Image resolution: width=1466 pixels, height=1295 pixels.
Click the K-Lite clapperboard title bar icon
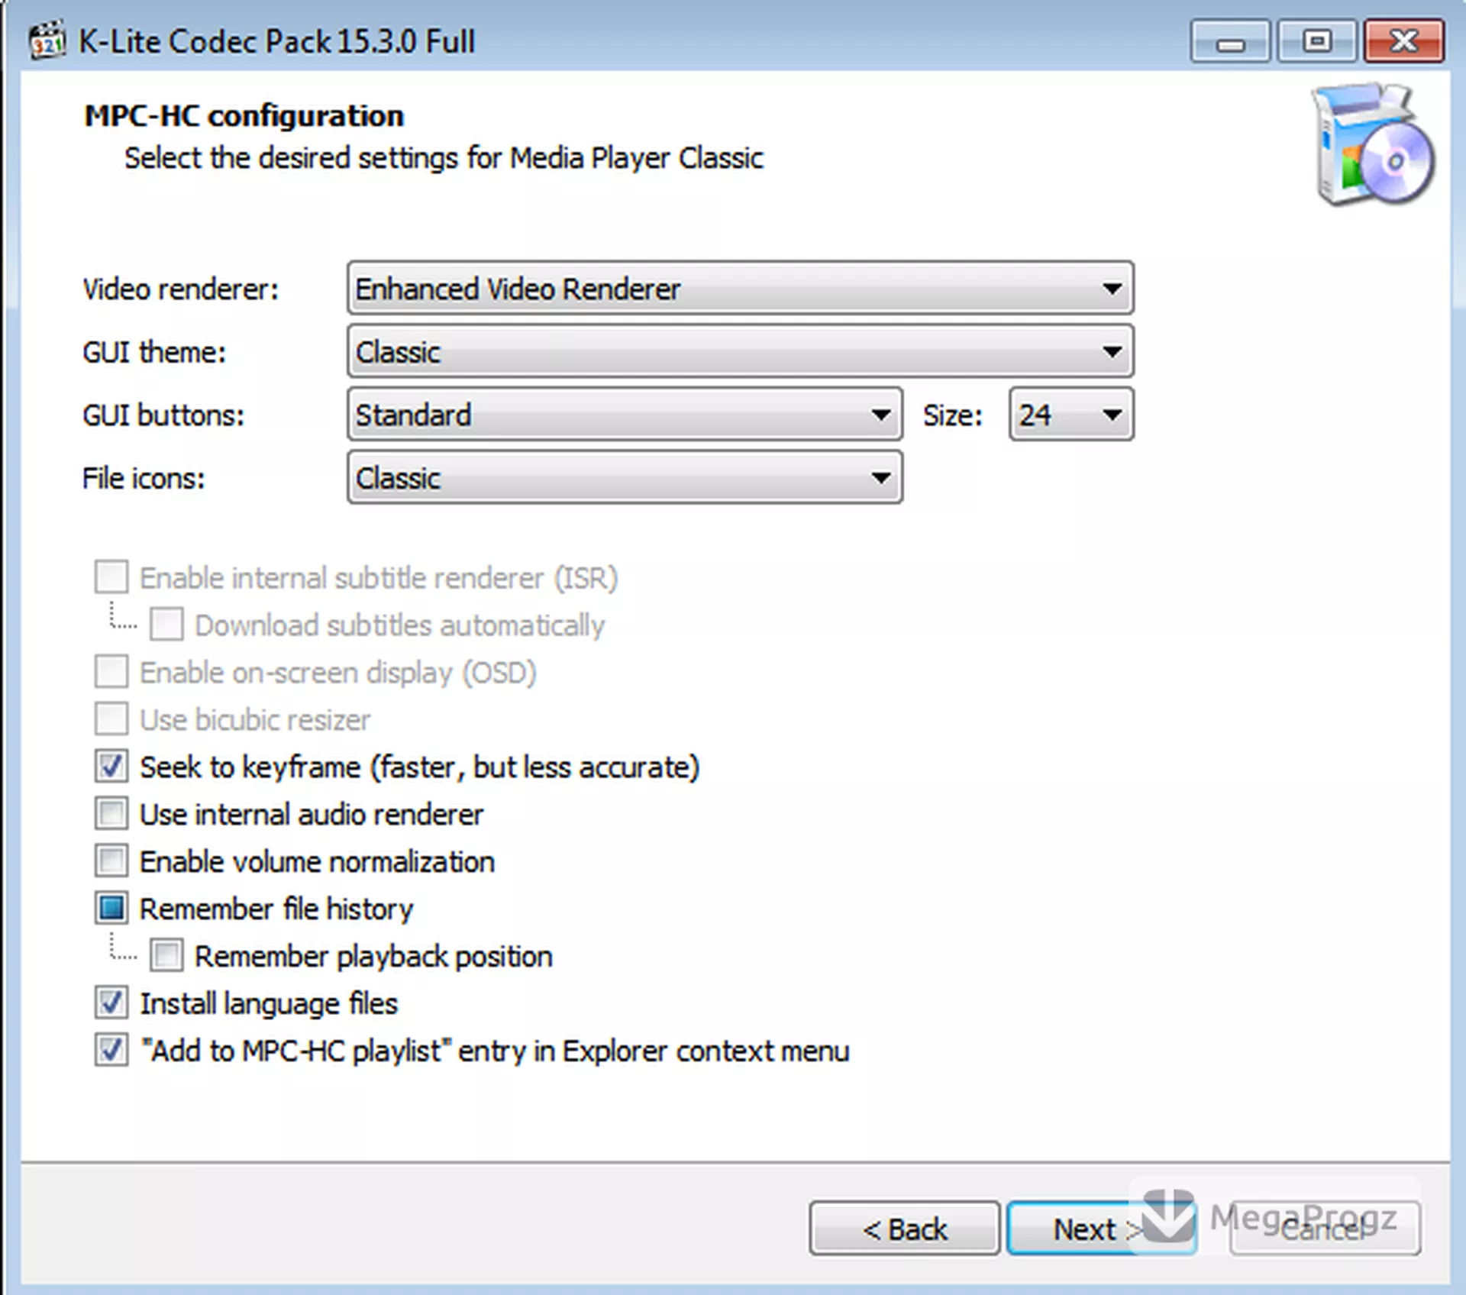pyautogui.click(x=47, y=41)
